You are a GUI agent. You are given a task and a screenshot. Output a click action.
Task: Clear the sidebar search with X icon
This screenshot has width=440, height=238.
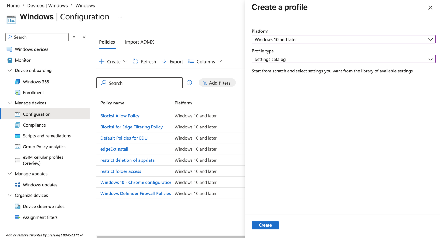tap(74, 37)
